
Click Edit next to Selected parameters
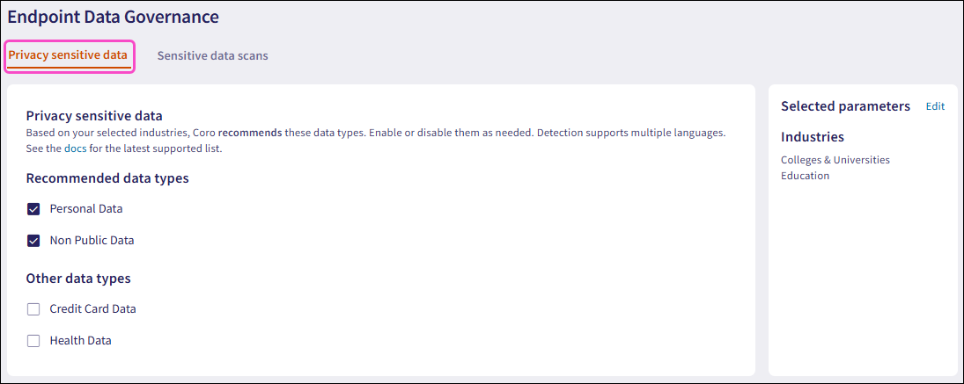[935, 106]
